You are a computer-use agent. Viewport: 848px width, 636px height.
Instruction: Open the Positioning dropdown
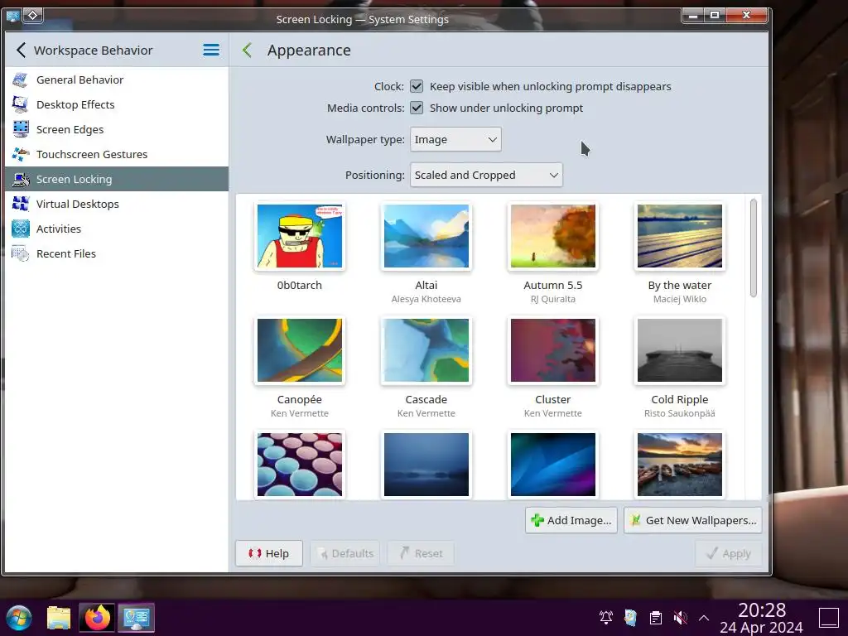coord(486,176)
